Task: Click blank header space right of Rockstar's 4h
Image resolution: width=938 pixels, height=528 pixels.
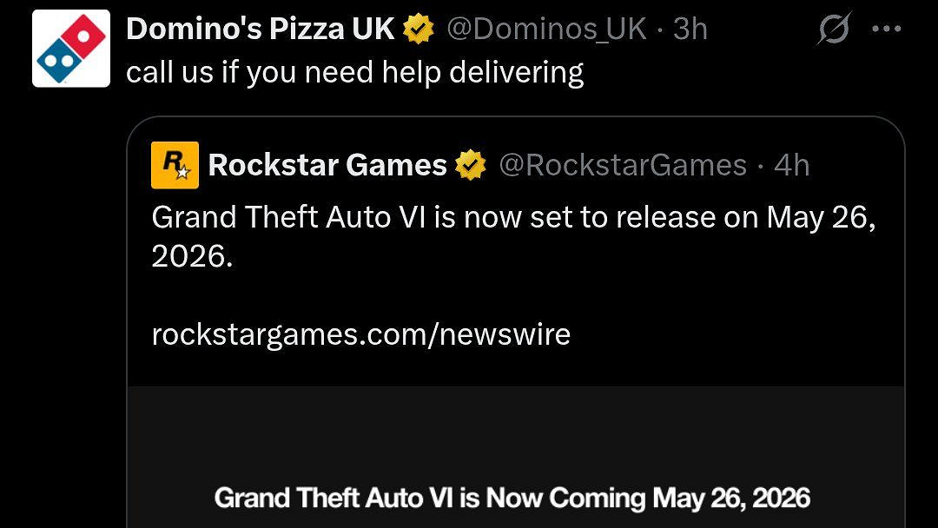Action: (x=855, y=165)
